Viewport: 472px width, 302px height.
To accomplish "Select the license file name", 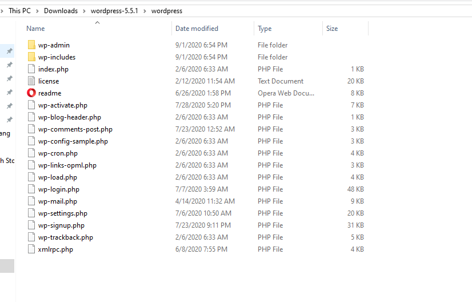I will pyautogui.click(x=49, y=81).
